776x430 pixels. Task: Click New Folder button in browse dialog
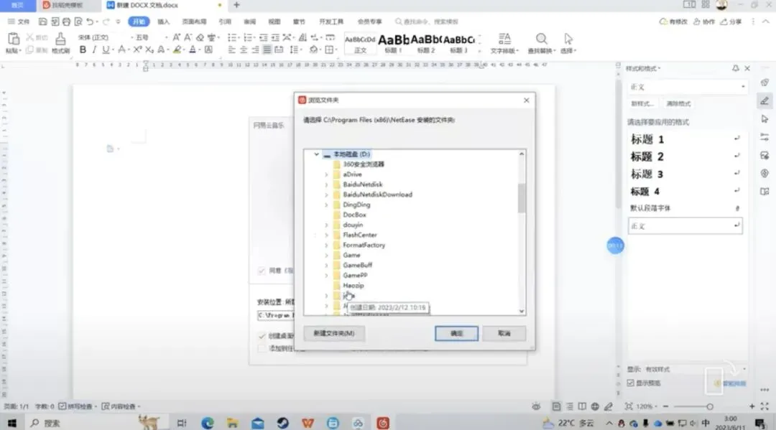(334, 333)
